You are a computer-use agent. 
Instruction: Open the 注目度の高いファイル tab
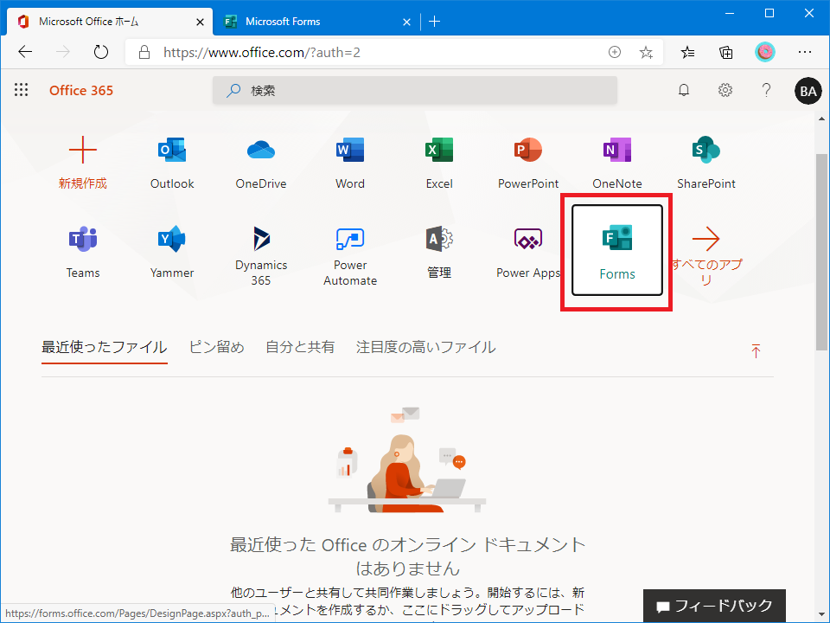(x=425, y=347)
